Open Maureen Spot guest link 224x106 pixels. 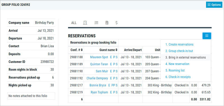[x=99, y=57]
